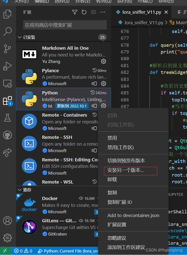The image size is (187, 255).
Task: Select the Remote - Containers extension
Action: (57, 121)
